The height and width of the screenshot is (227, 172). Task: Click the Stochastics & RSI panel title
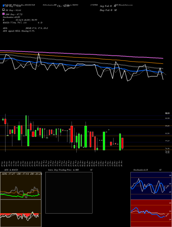click(x=147, y=170)
